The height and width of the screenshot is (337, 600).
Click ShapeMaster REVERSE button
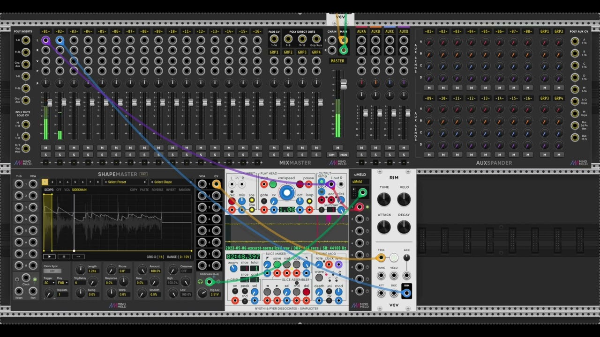coord(157,190)
